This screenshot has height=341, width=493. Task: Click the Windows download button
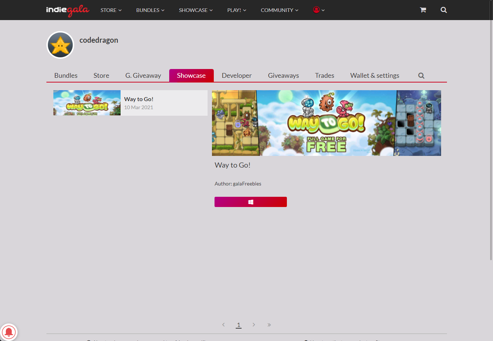(x=251, y=202)
